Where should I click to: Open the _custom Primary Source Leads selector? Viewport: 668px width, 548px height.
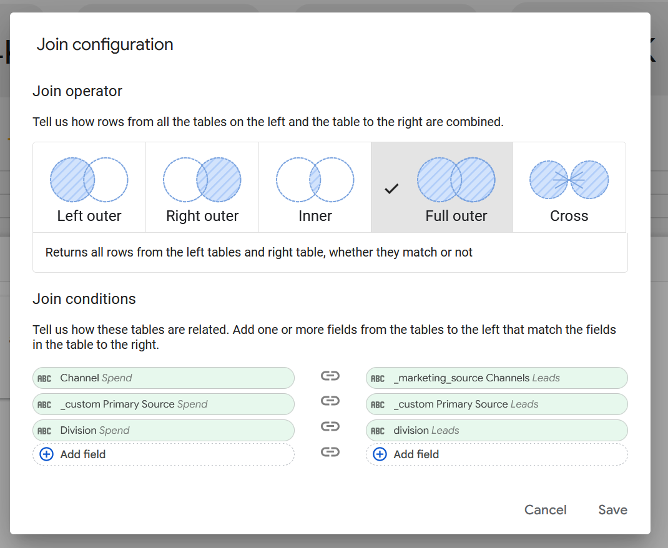click(x=496, y=404)
